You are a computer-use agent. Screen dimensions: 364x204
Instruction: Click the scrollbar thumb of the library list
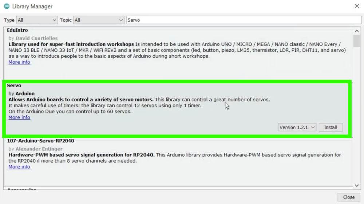[x=357, y=41]
